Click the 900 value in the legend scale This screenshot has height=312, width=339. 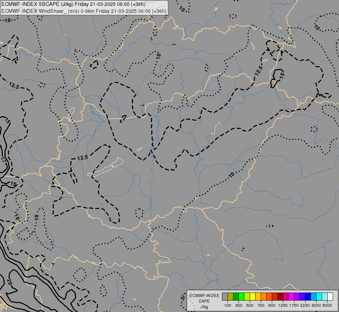[272, 305]
